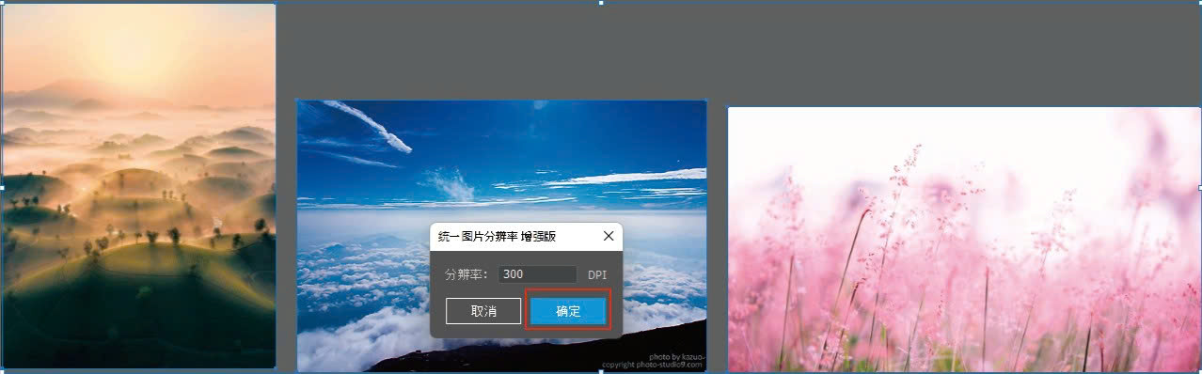Click the DPI unit label
1202x374 pixels.
tap(597, 275)
